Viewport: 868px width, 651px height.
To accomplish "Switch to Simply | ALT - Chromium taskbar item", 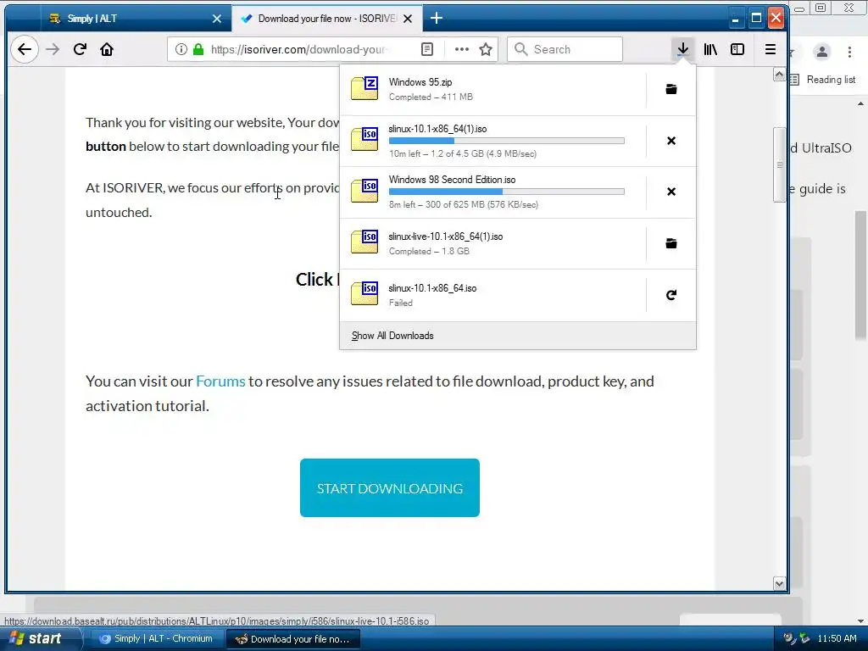I will [x=157, y=639].
